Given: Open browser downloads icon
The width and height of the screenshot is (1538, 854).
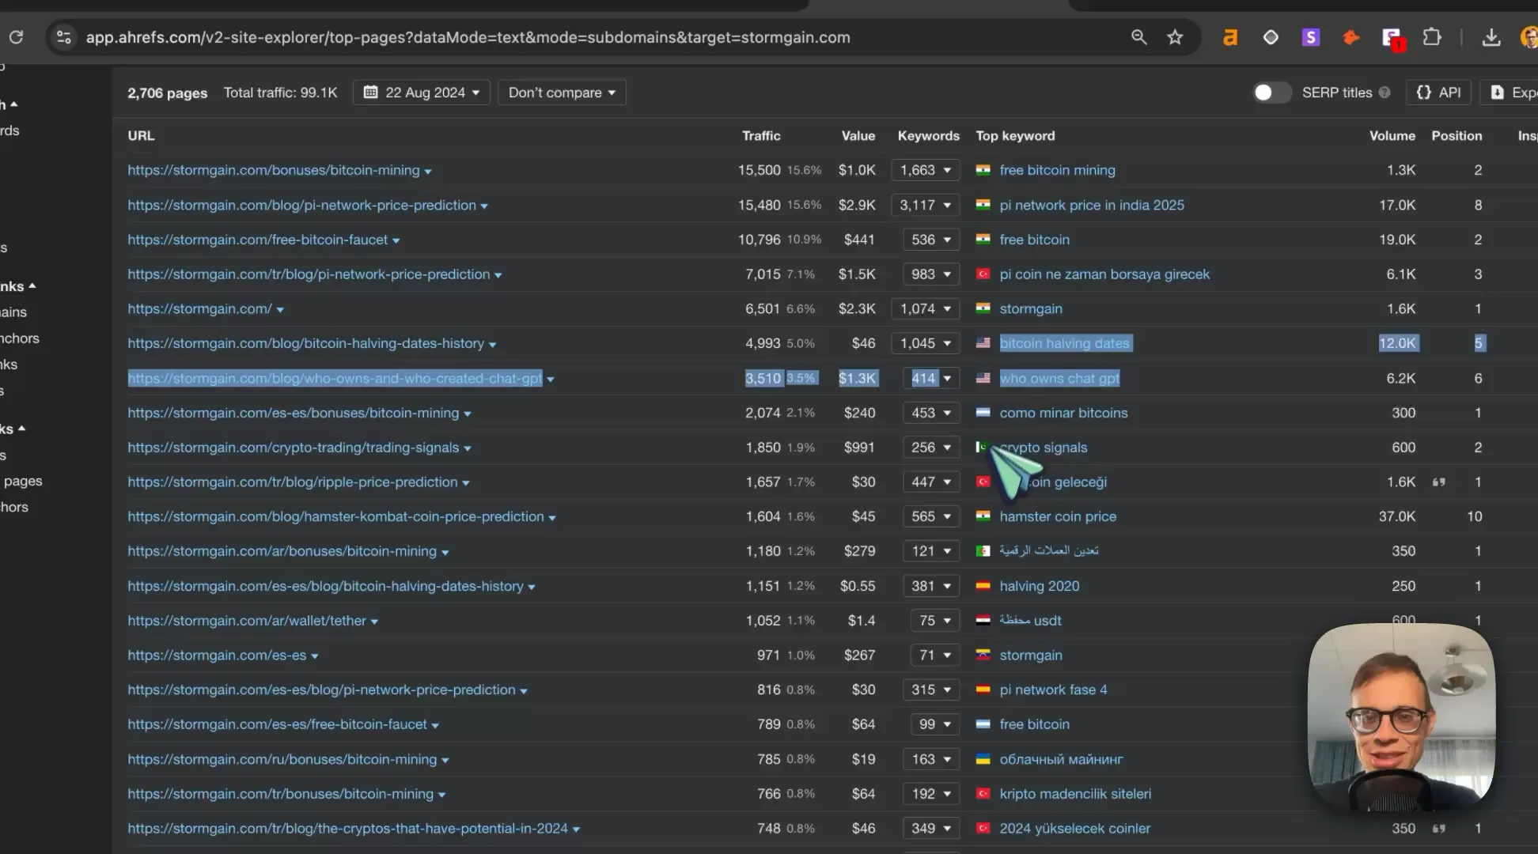Looking at the screenshot, I should [x=1491, y=37].
